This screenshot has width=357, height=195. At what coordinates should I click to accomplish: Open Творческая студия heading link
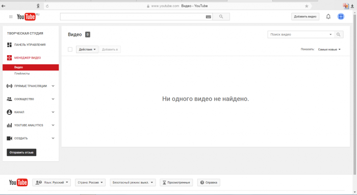point(25,33)
